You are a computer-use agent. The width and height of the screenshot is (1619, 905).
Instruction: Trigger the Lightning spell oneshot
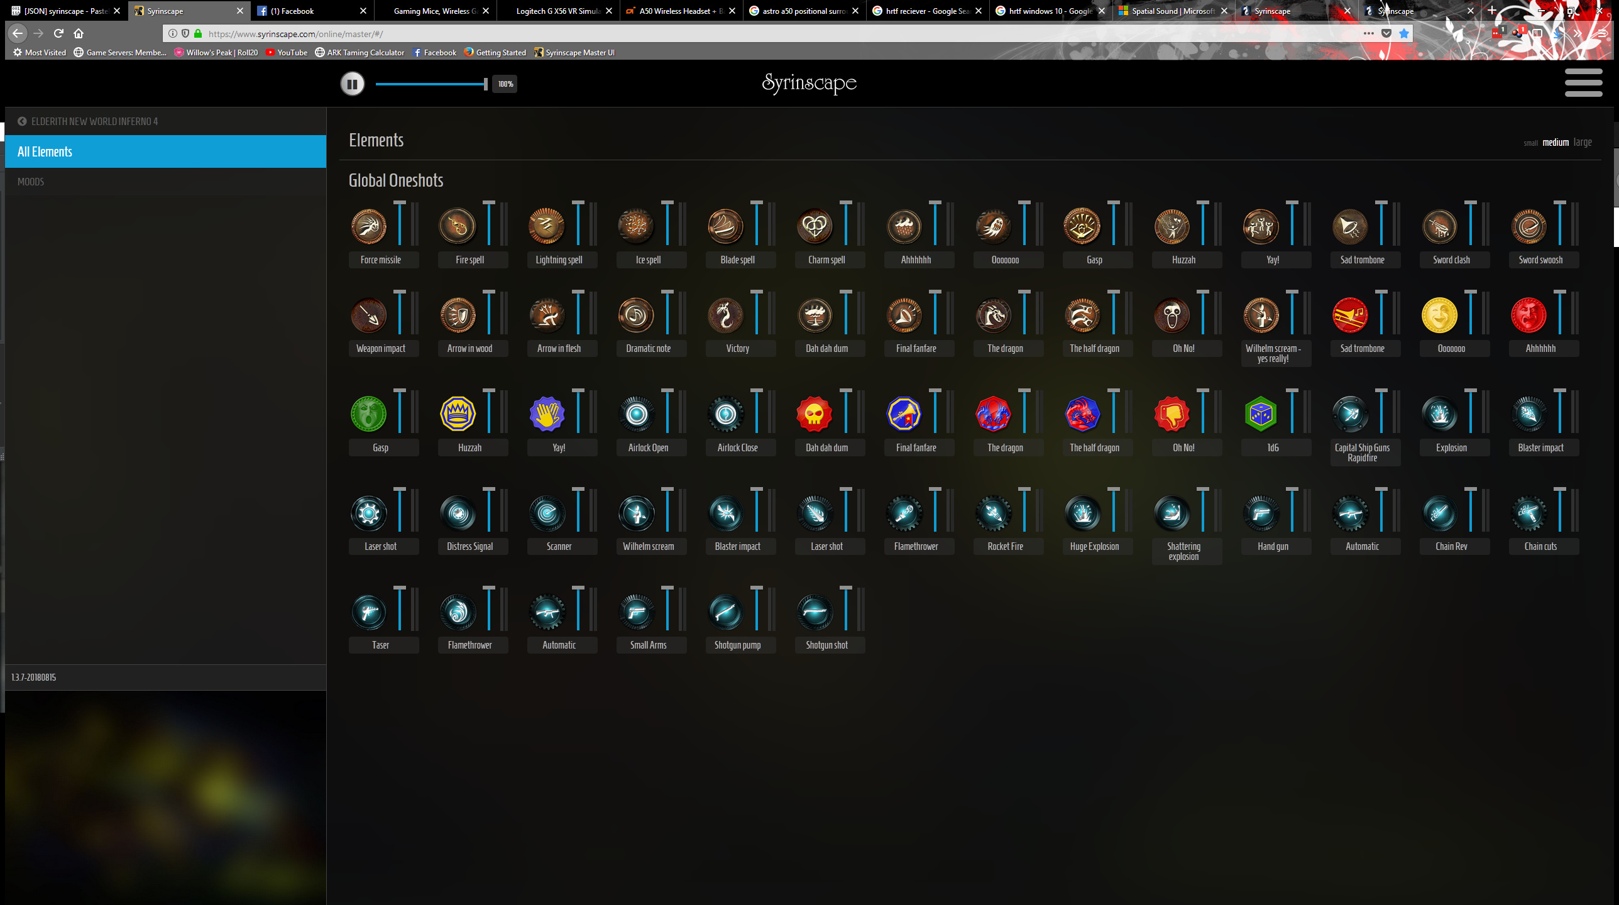click(547, 226)
